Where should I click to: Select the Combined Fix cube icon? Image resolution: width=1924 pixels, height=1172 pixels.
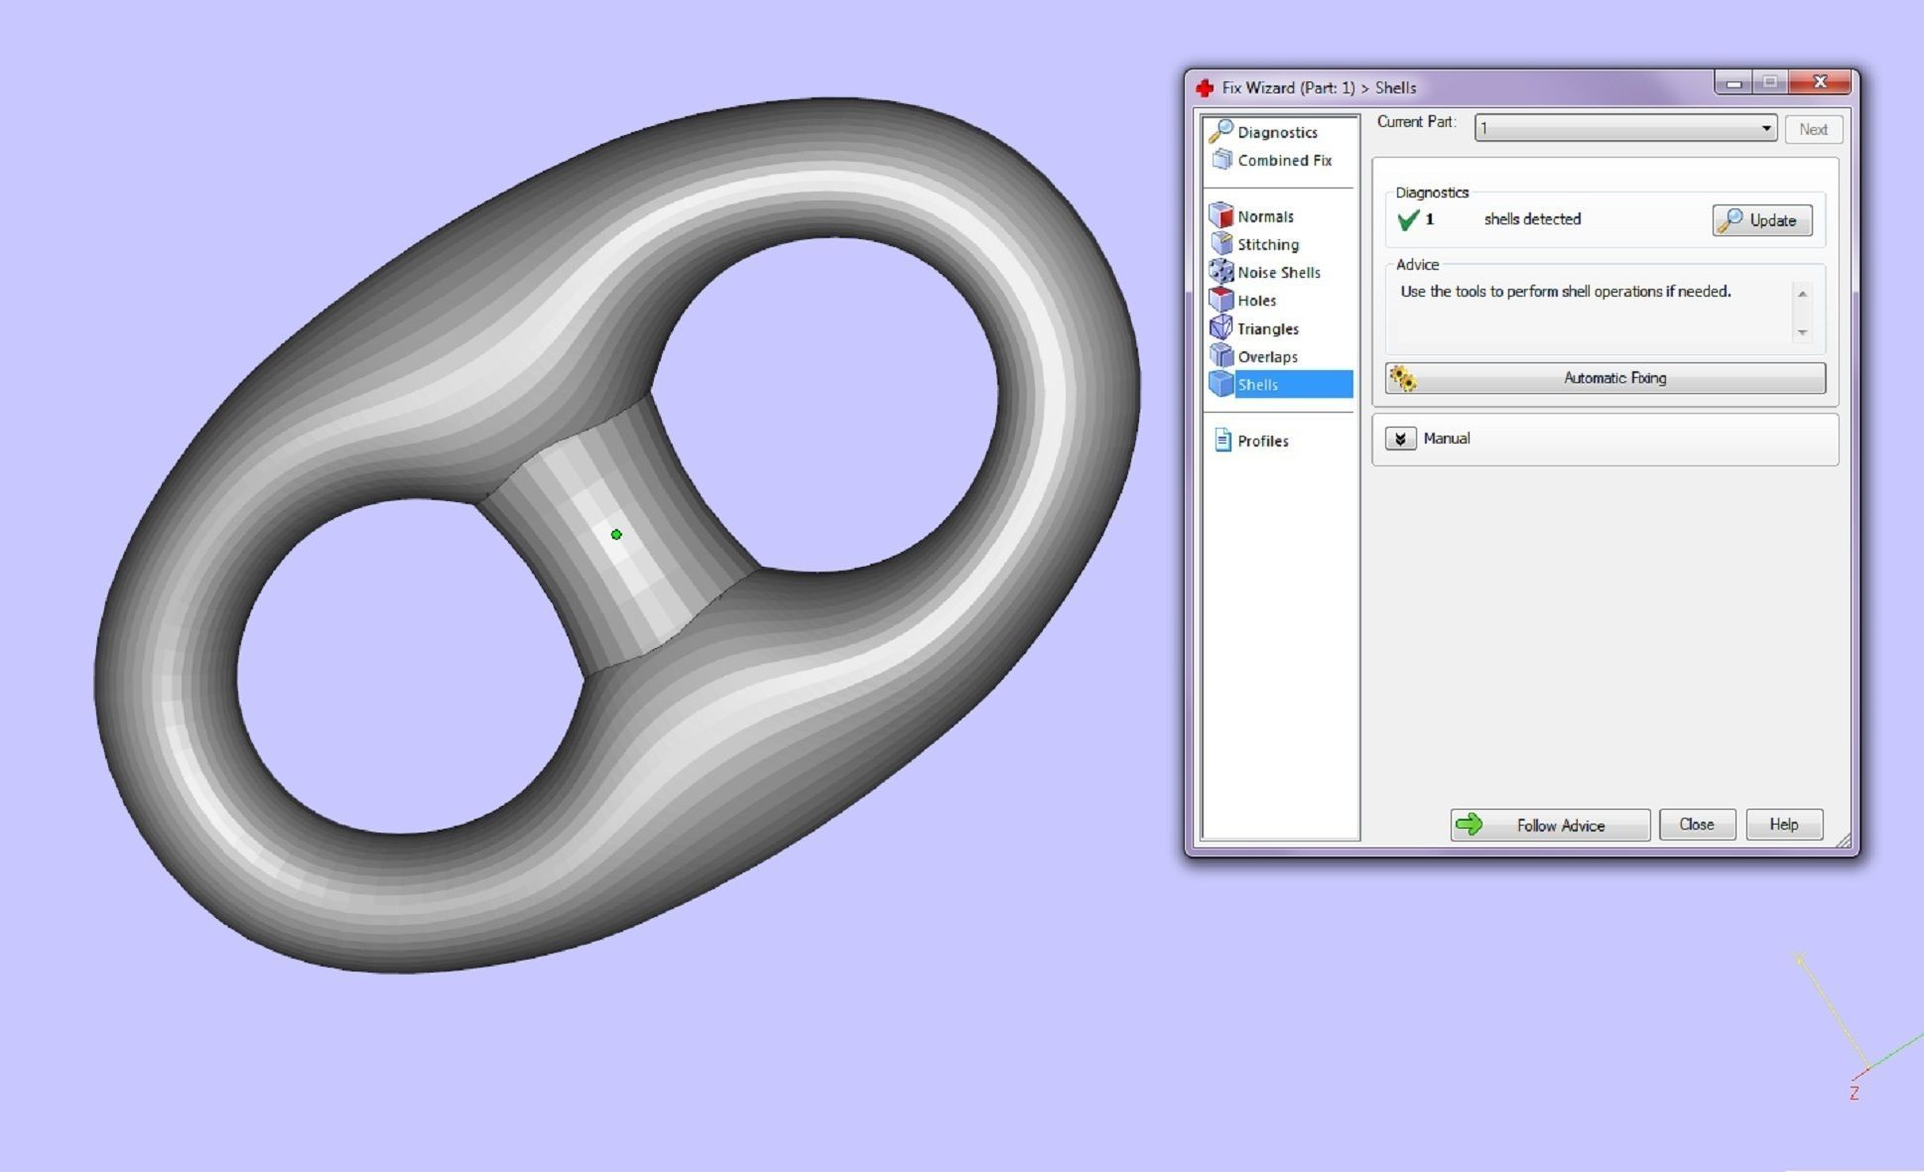pyautogui.click(x=1221, y=160)
